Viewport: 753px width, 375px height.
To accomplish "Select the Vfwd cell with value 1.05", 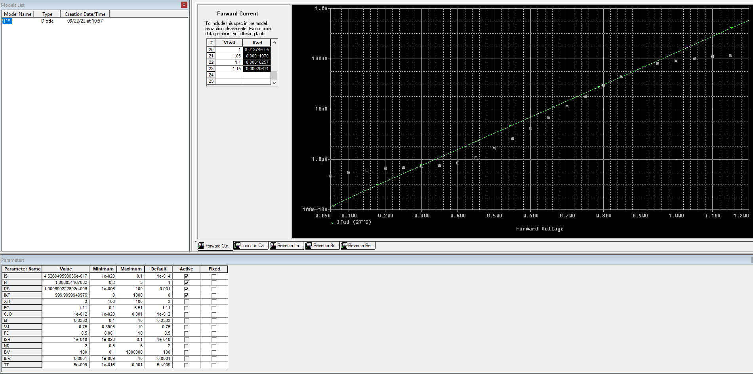I will (229, 56).
